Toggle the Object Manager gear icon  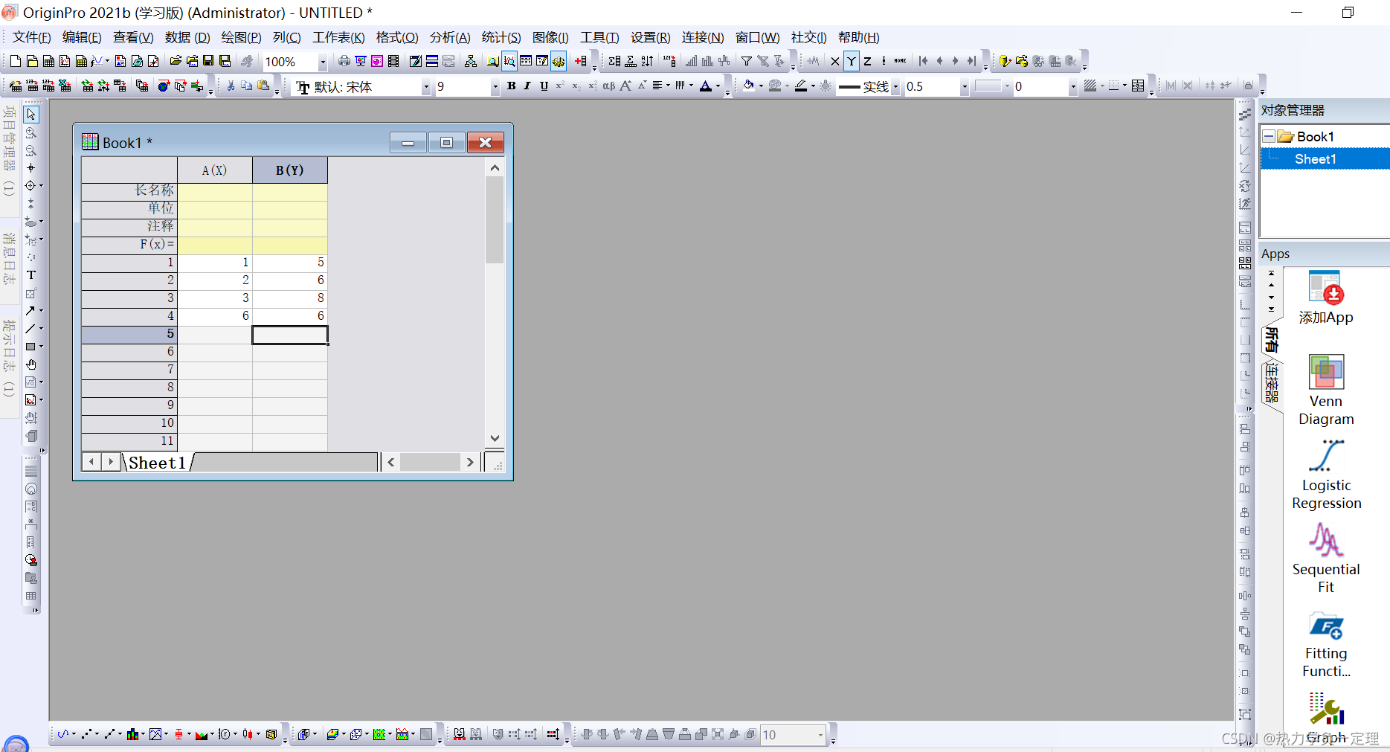pyautogui.click(x=559, y=61)
